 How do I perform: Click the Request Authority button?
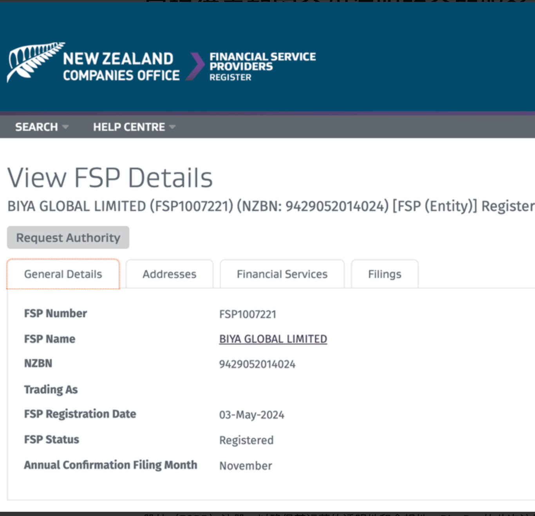(x=68, y=237)
